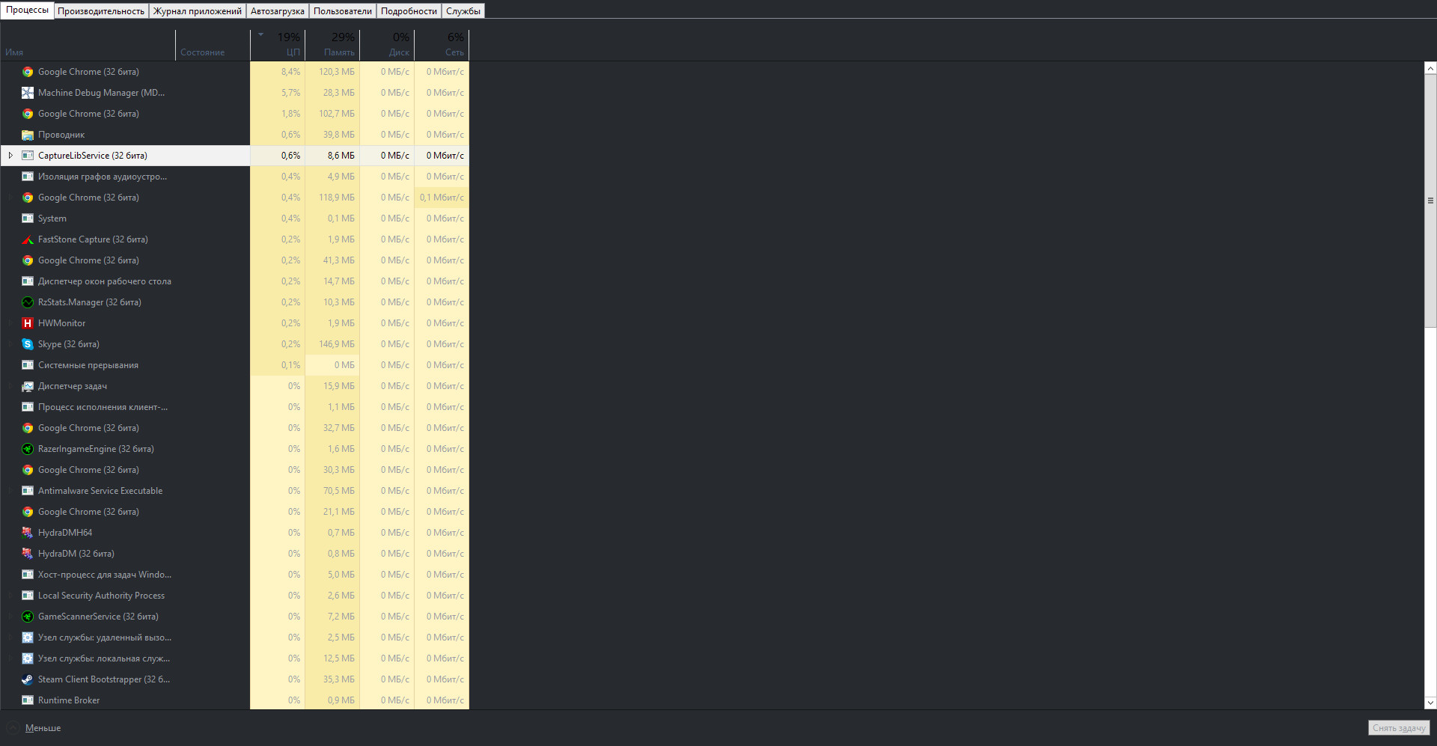Screen dimensions: 1437x746
Task: Sort processes by the ЦП column header
Action: coord(278,45)
